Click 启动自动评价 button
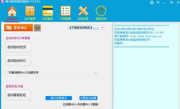Screen dimensions: 180x109 (18, 60)
